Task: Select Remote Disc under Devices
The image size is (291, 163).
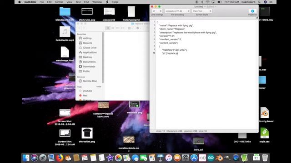Action: point(90,81)
